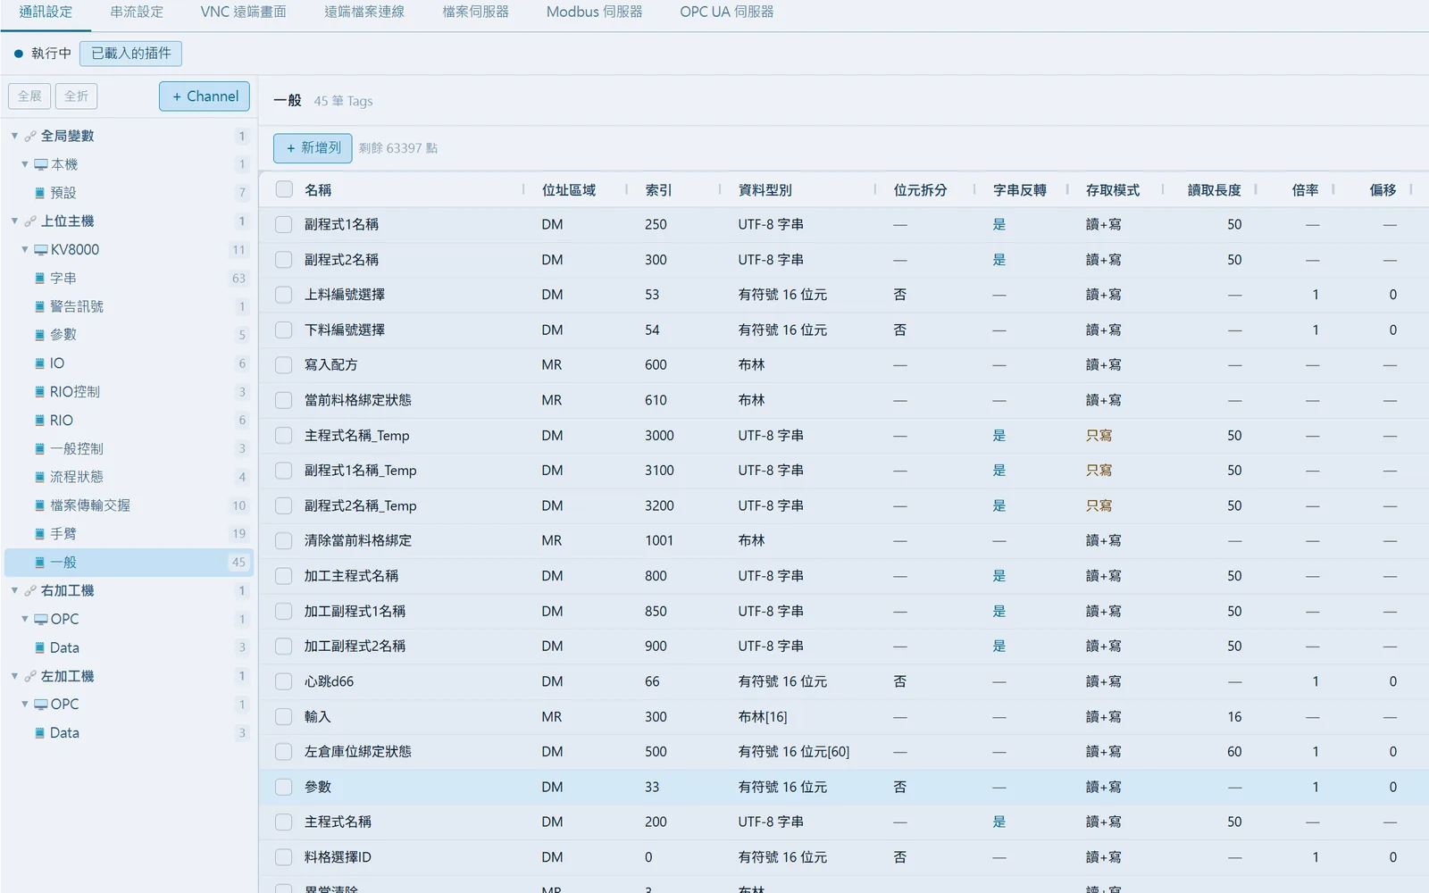Screen dimensions: 1429x893
Task: Click the tag group icon beside RIO
Action: point(39,421)
